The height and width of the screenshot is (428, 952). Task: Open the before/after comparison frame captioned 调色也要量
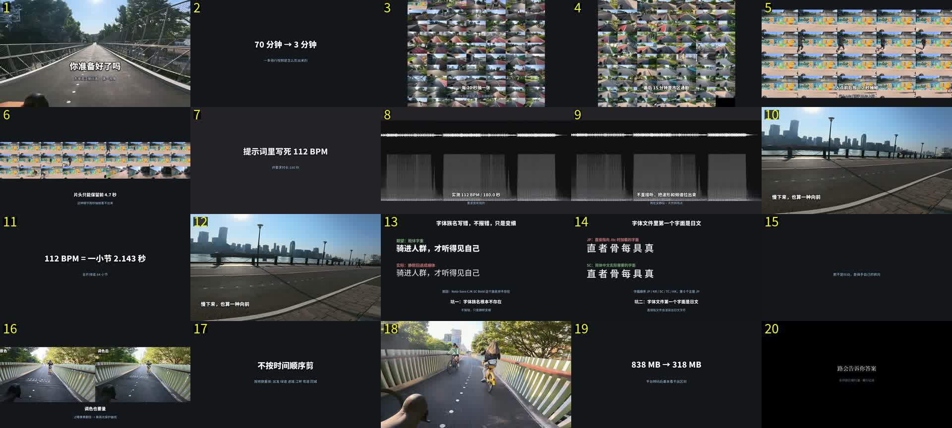click(95, 374)
